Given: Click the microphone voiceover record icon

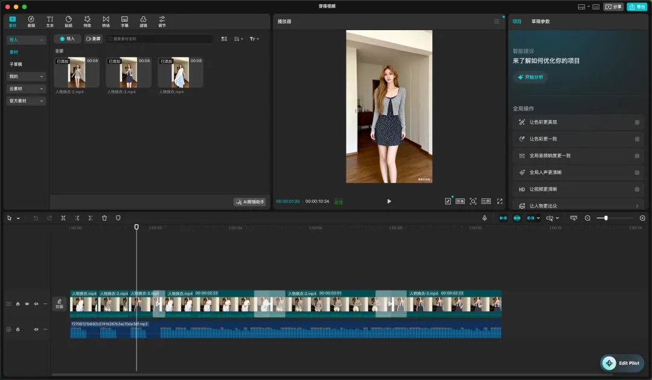Looking at the screenshot, I should coord(484,218).
